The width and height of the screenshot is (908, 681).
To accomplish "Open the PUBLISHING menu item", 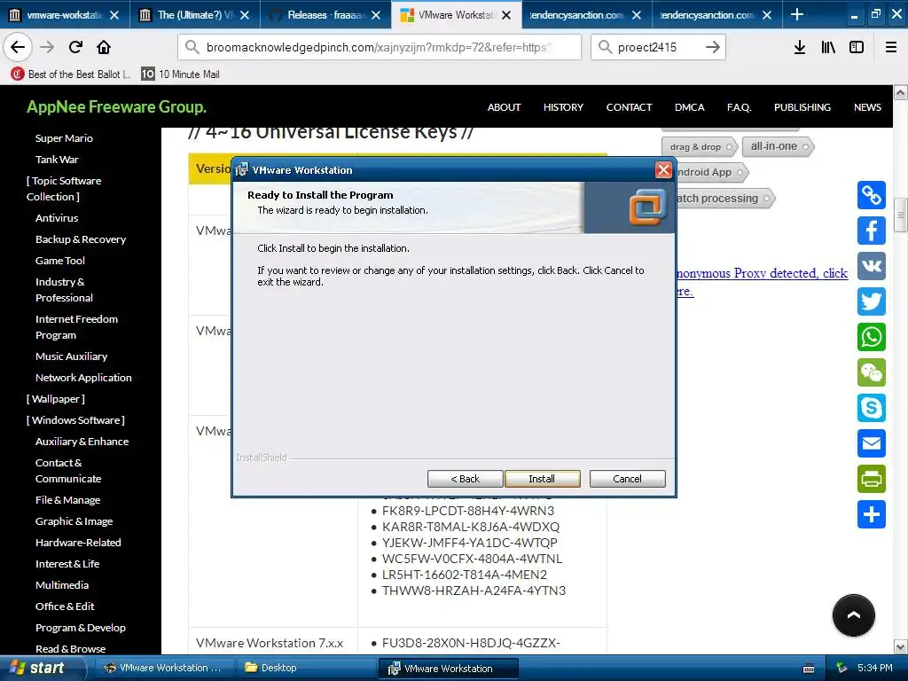I will click(x=802, y=107).
